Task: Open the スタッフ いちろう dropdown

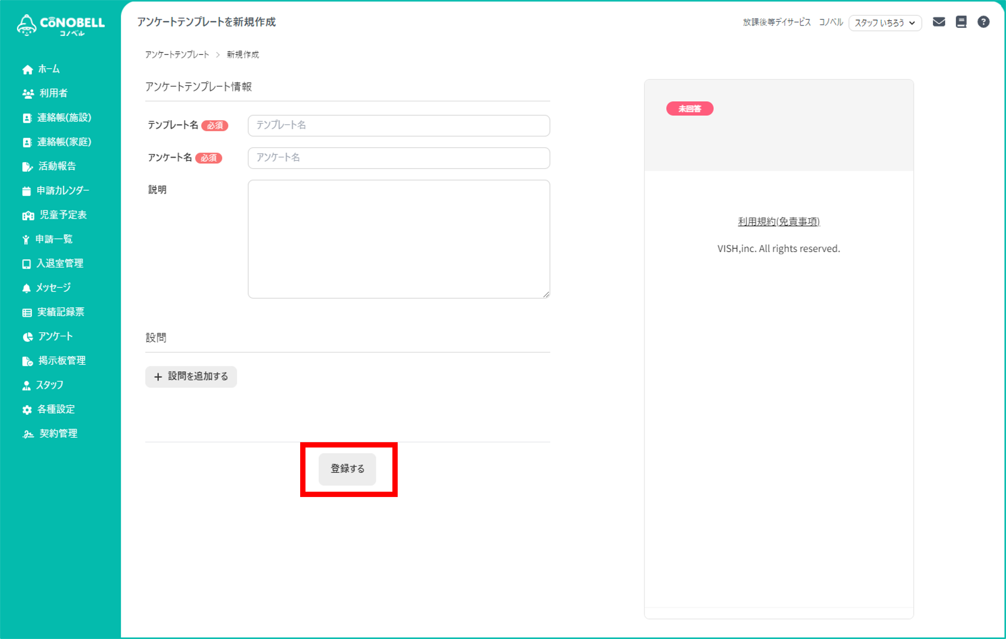Action: [x=885, y=23]
